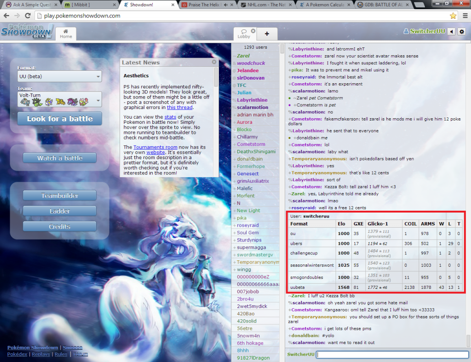Dismiss the Latest News panel
The height and width of the screenshot is (362, 471).
(214, 62)
